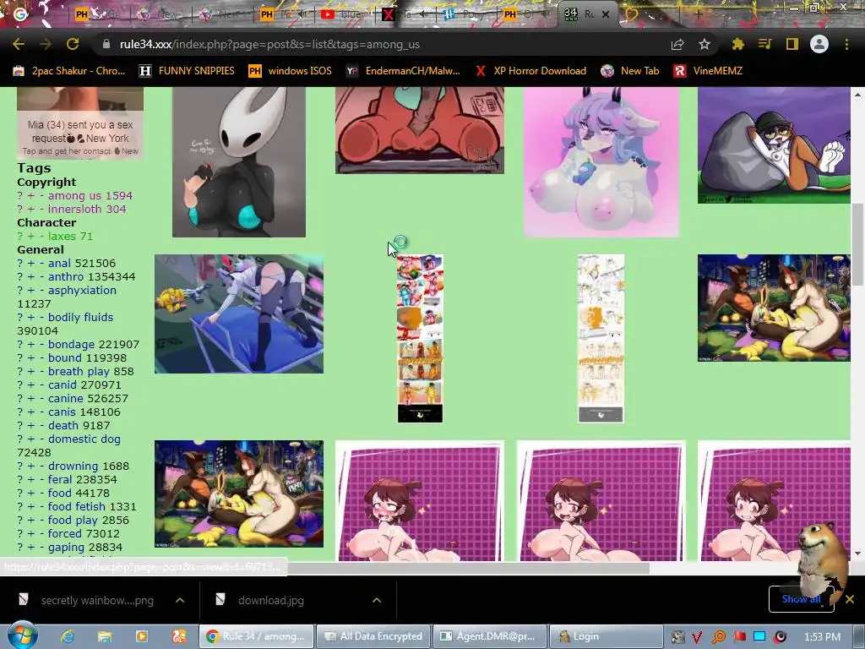Open the canid tag link
This screenshot has height=649, width=865.
[63, 384]
